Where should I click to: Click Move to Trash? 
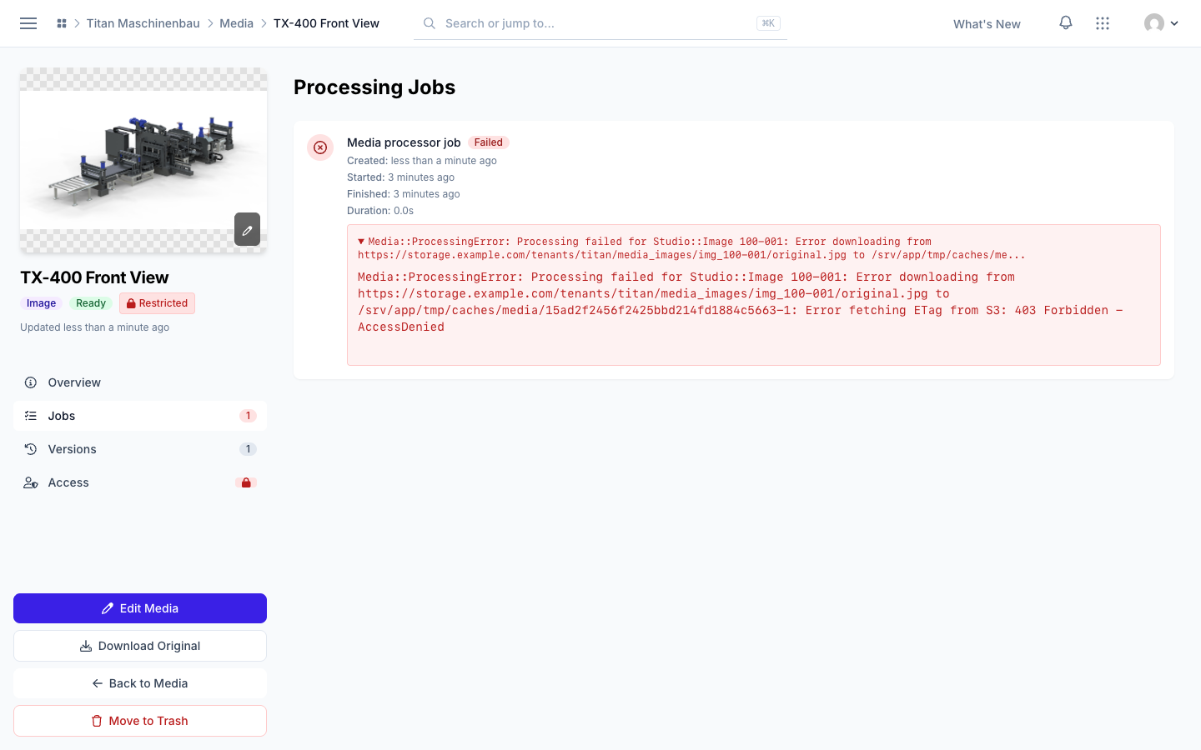140,721
